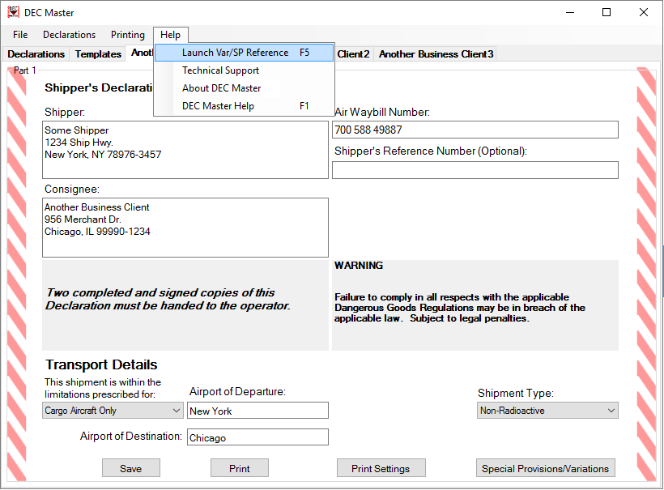Click the empty Shipper's Reference Number field
Image resolution: width=664 pixels, height=490 pixels.
click(x=475, y=170)
